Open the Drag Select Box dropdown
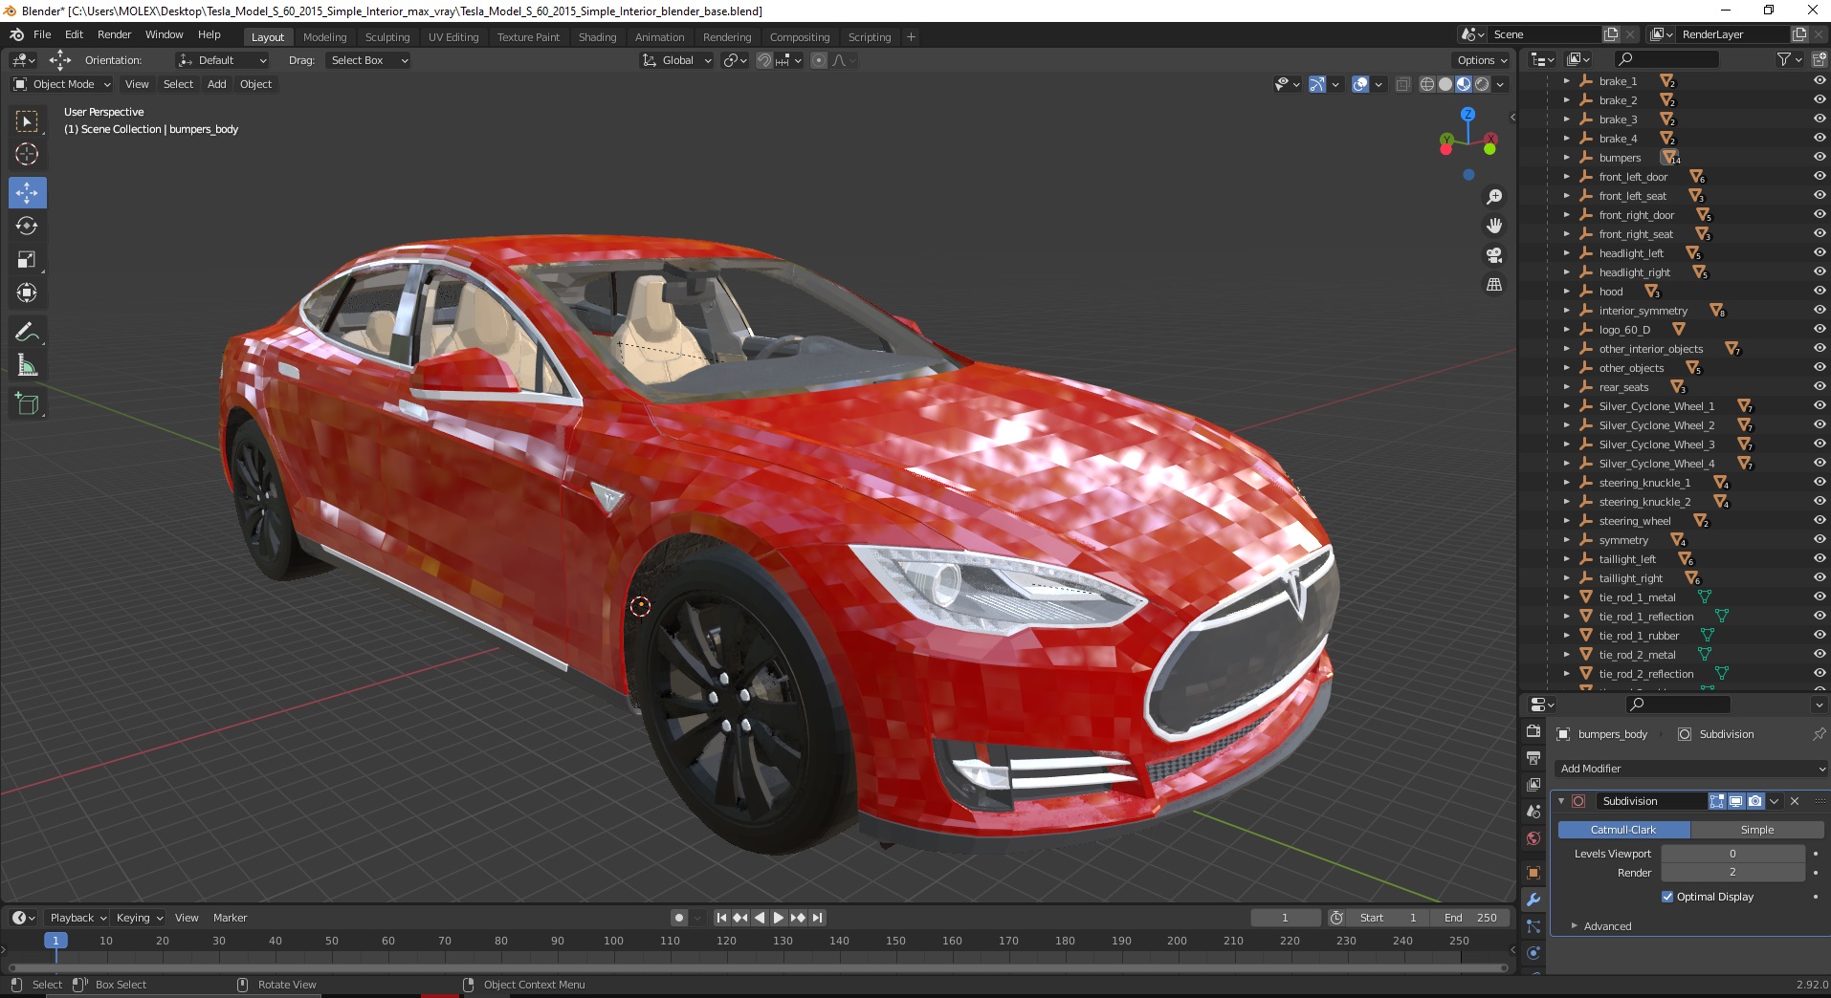This screenshot has height=998, width=1831. point(367,60)
